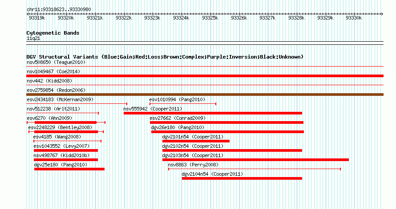Select the dgv2104n54 red loss bar
The image size is (396, 209).
(x=242, y=178)
